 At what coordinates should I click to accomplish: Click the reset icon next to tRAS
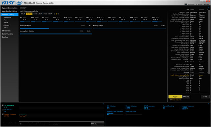pos(60,17)
